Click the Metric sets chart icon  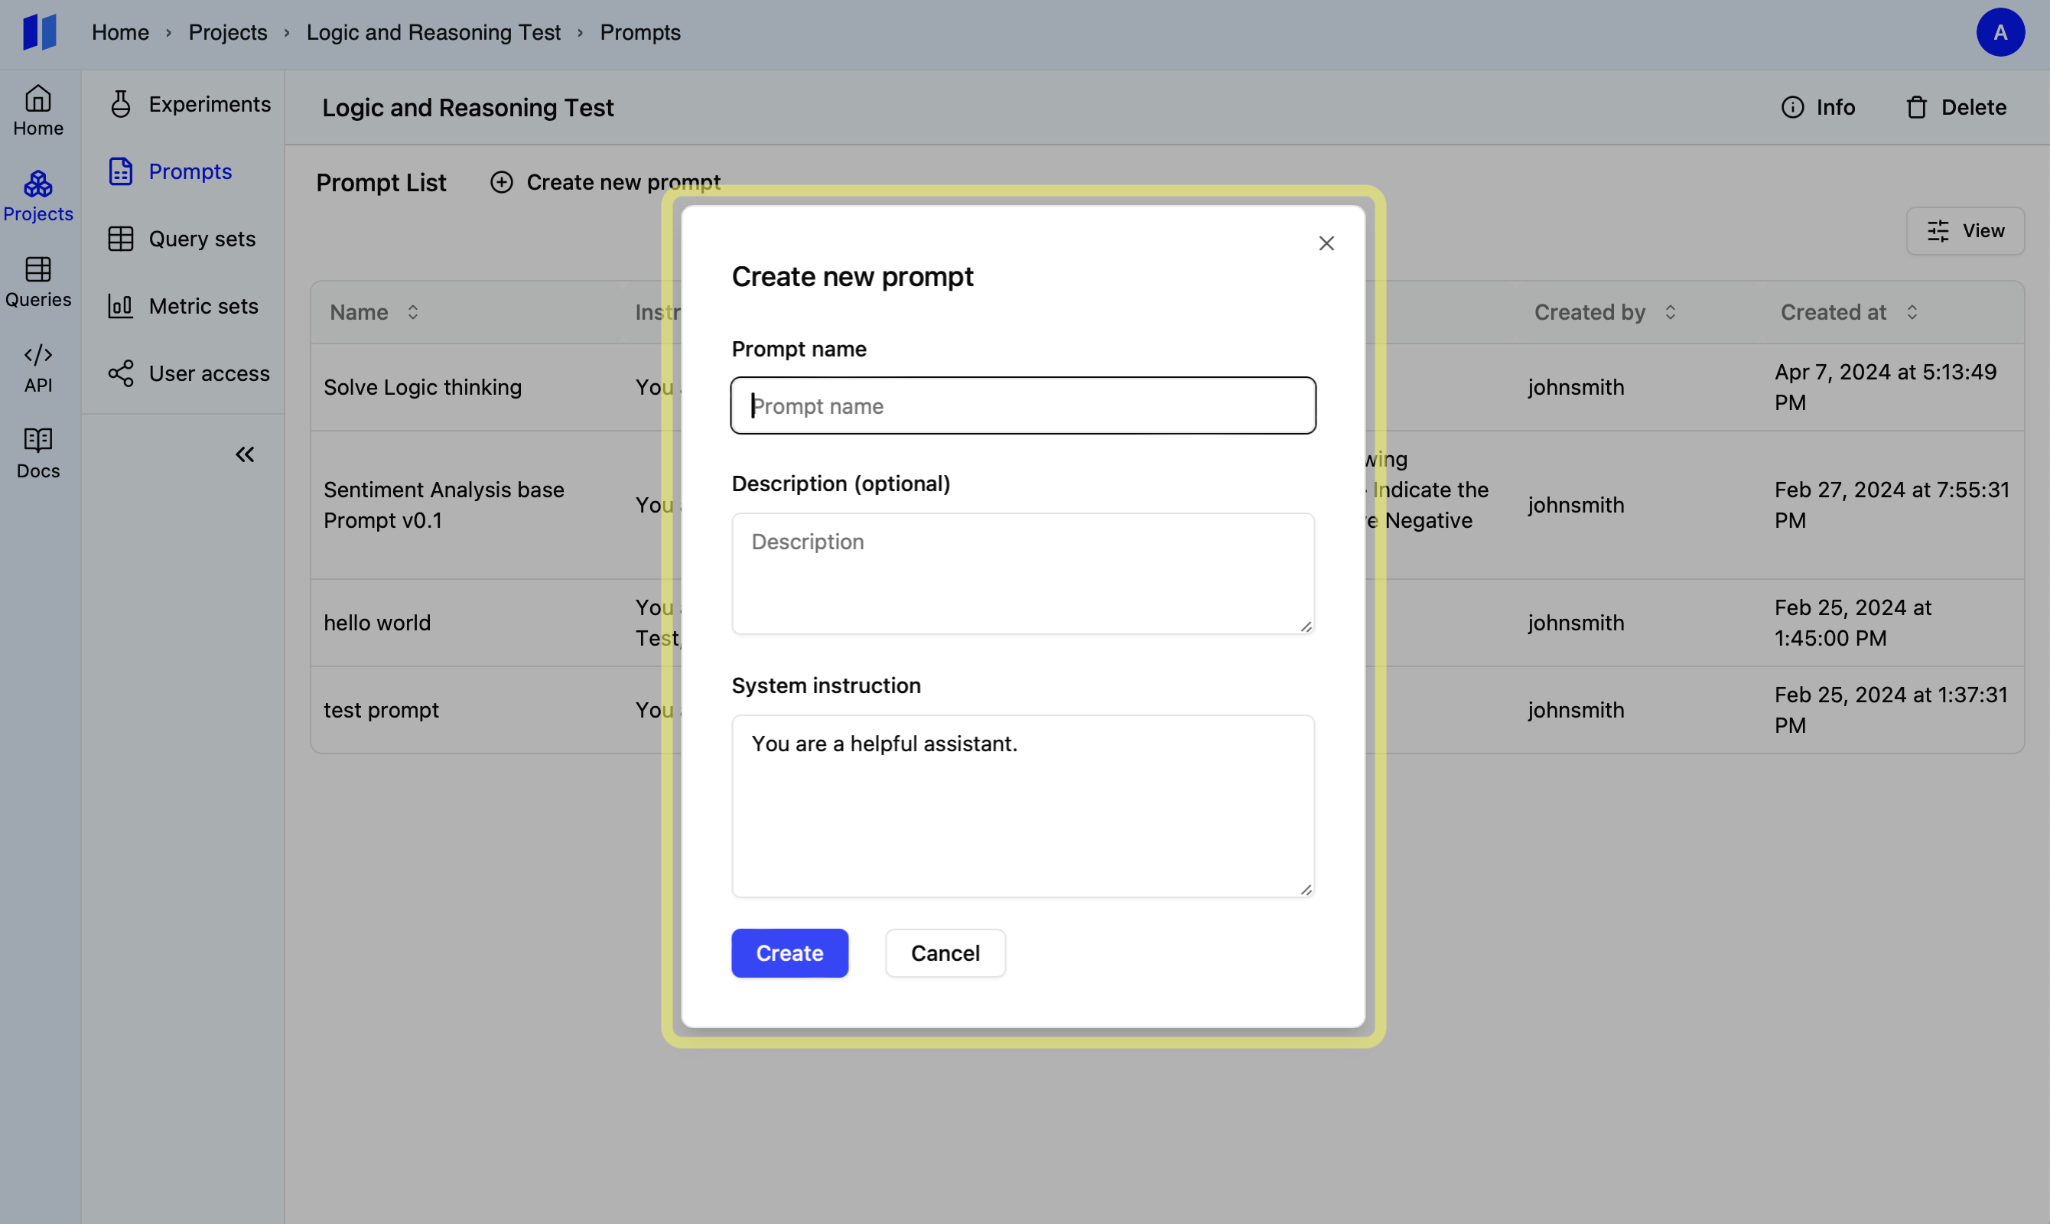(x=120, y=306)
